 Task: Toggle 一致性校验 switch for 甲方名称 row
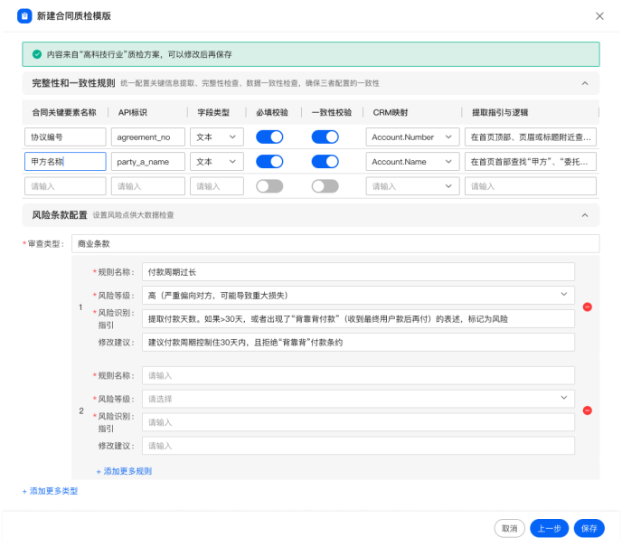click(325, 162)
